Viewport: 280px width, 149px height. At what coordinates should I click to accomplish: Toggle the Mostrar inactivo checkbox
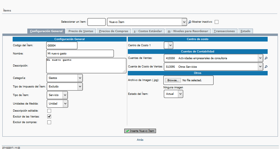(x=217, y=22)
